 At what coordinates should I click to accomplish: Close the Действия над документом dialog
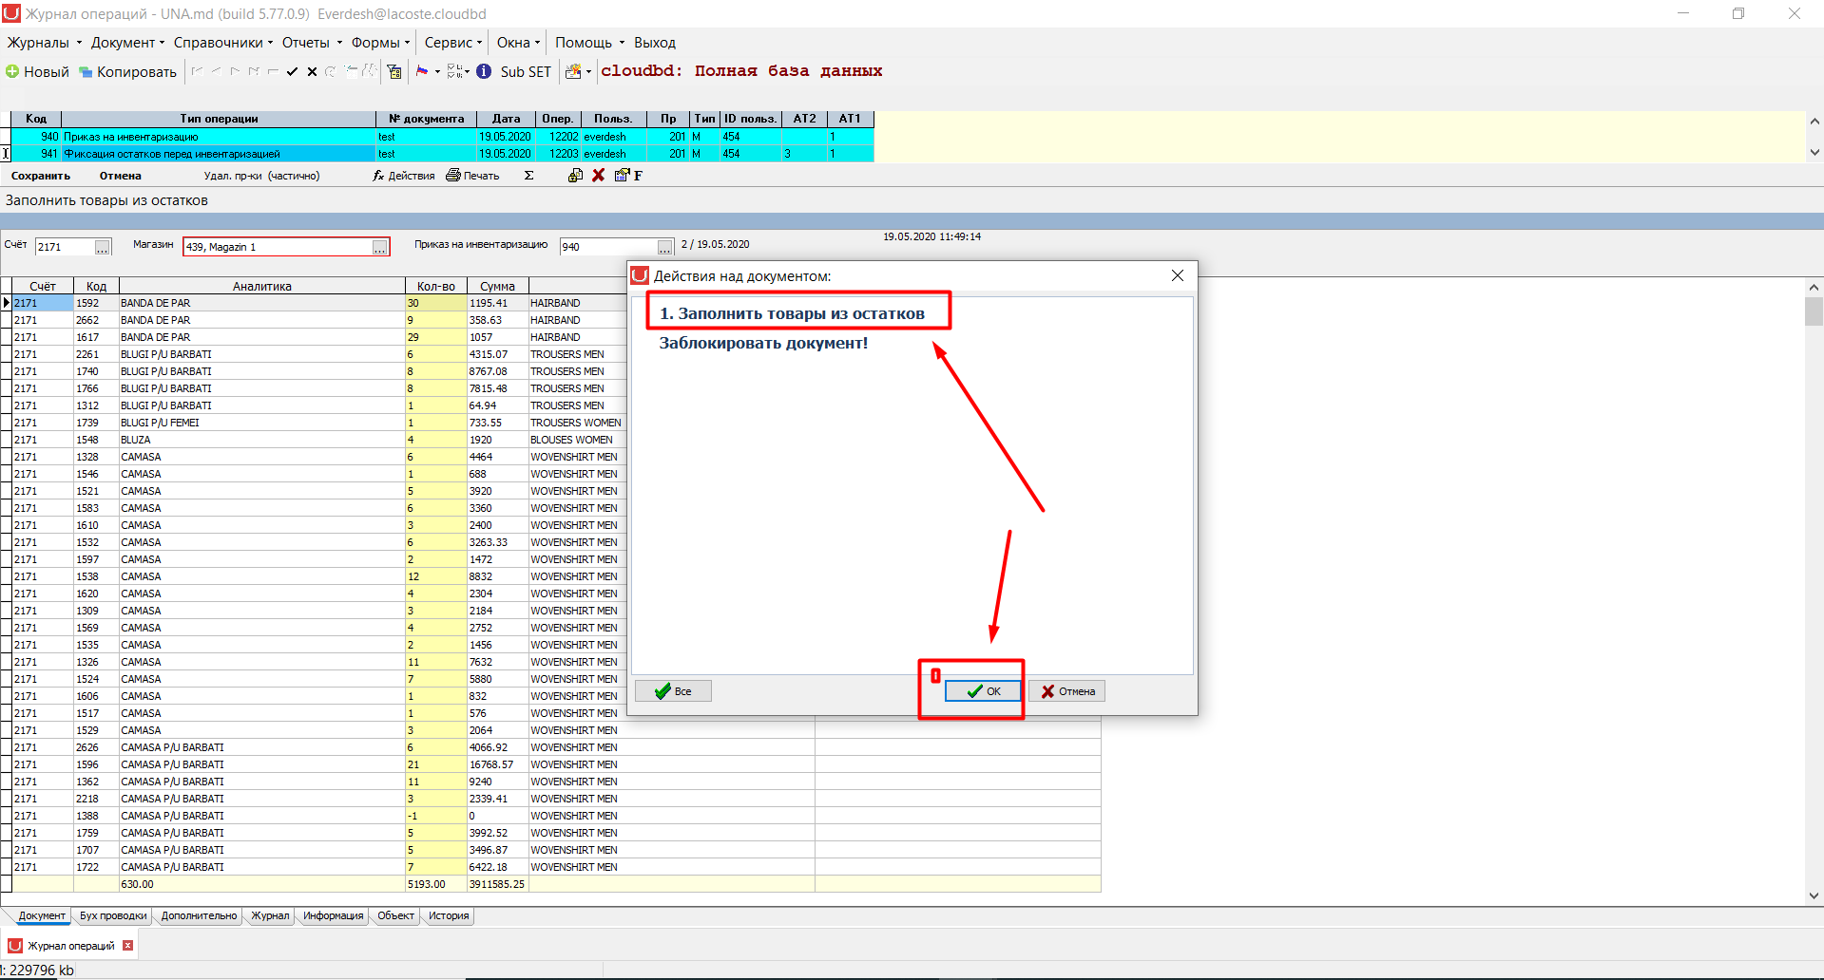(1178, 275)
